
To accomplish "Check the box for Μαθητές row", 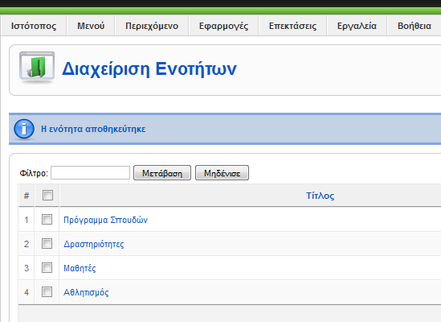I will click(x=47, y=268).
